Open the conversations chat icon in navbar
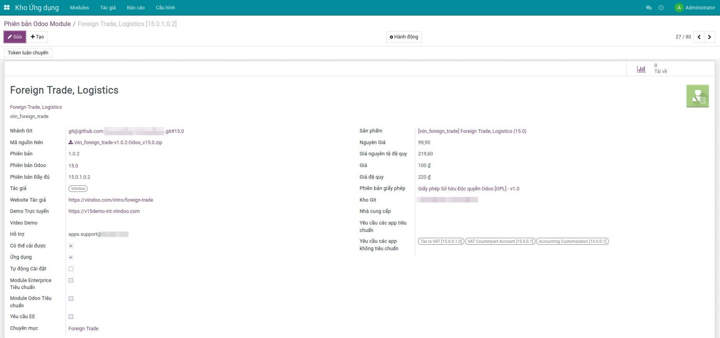 (648, 8)
